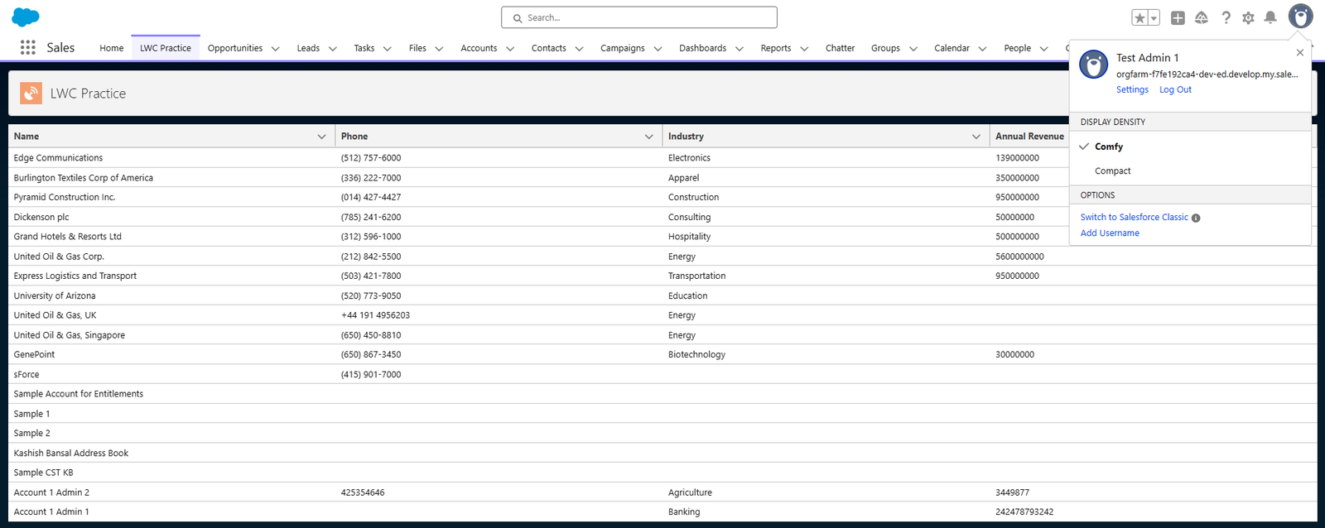
Task: Open the Industry column actions dropdown
Action: click(976, 137)
